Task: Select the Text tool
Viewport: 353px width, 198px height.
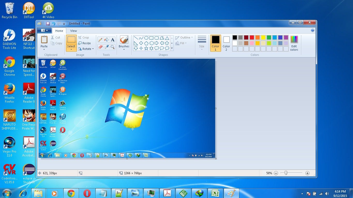Action: (x=112, y=40)
